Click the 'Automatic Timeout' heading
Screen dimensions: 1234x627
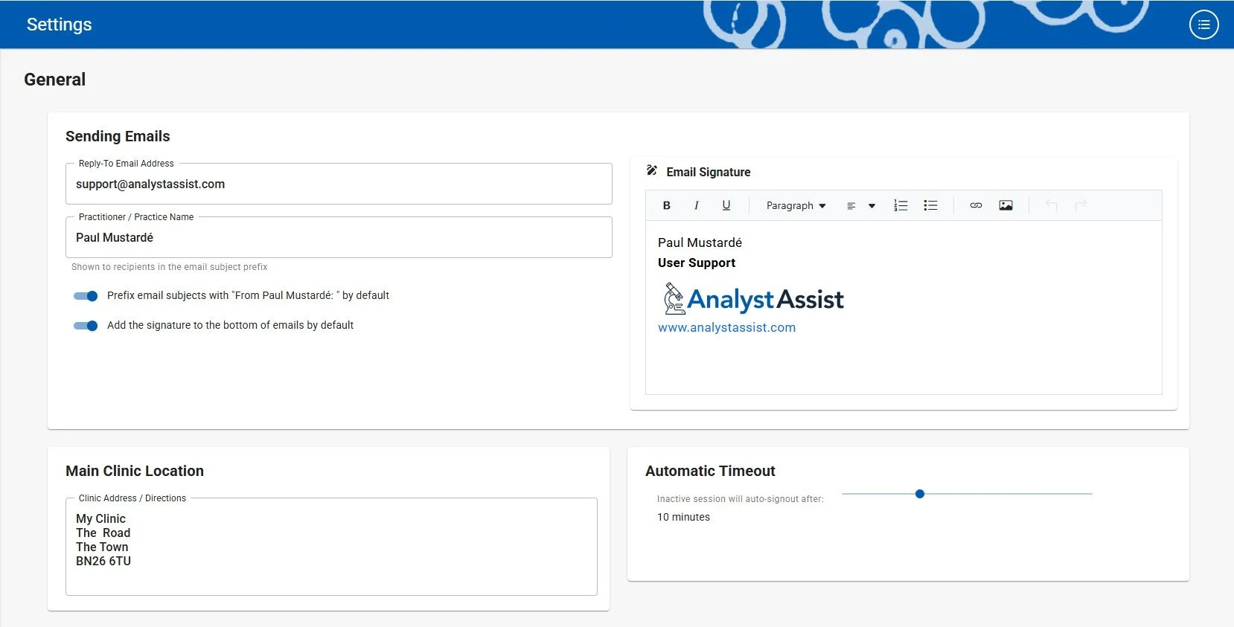[x=710, y=471]
